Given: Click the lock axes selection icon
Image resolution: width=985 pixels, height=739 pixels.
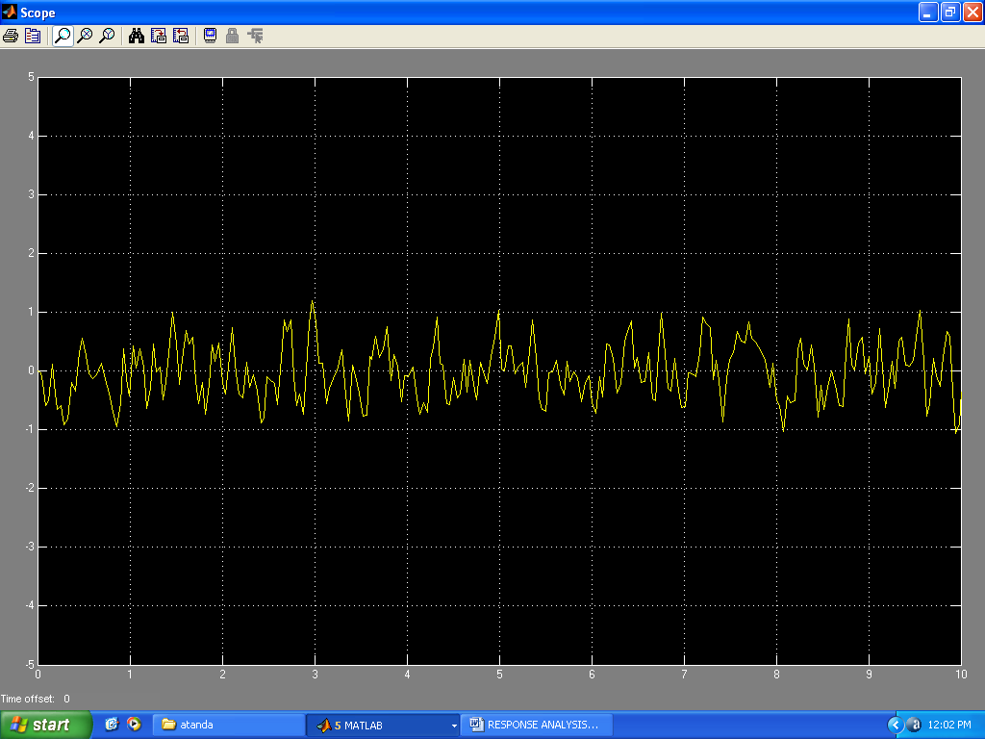Looking at the screenshot, I should pos(232,36).
